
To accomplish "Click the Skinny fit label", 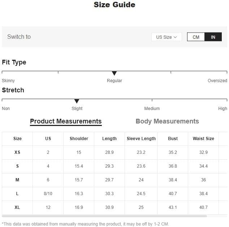I will pos(8,81).
